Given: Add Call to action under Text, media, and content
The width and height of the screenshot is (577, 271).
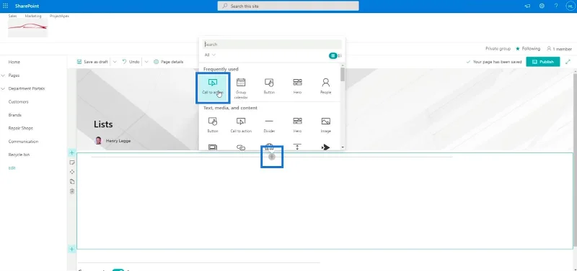Looking at the screenshot, I should [x=241, y=124].
